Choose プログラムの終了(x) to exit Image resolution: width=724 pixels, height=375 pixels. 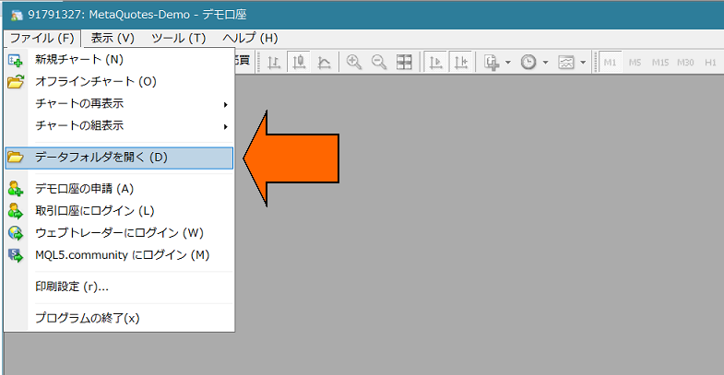pyautogui.click(x=119, y=318)
